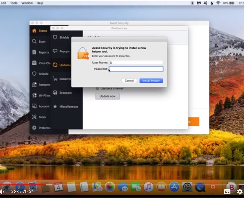Open Ransomware Shield in Avast sidebar
Image resolution: width=244 pixels, height=200 pixels.
pos(41,85)
